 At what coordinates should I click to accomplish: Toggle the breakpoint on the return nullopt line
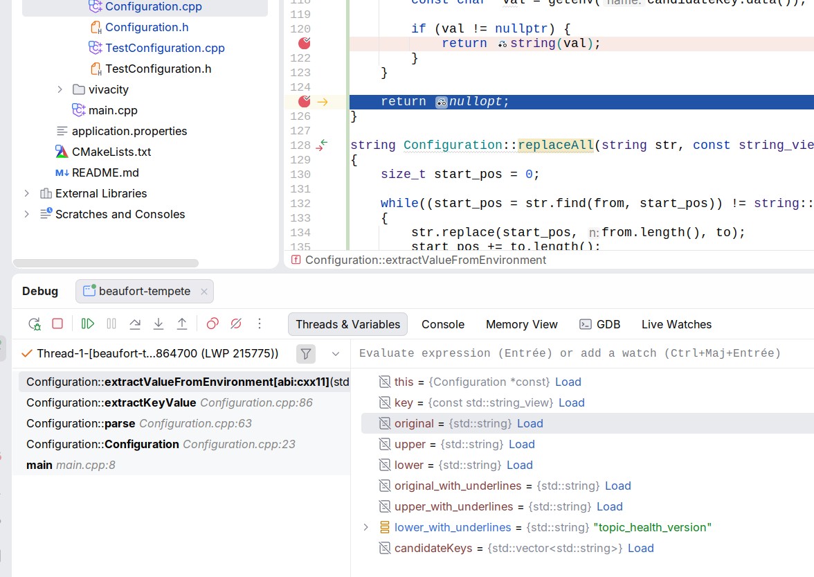(305, 102)
